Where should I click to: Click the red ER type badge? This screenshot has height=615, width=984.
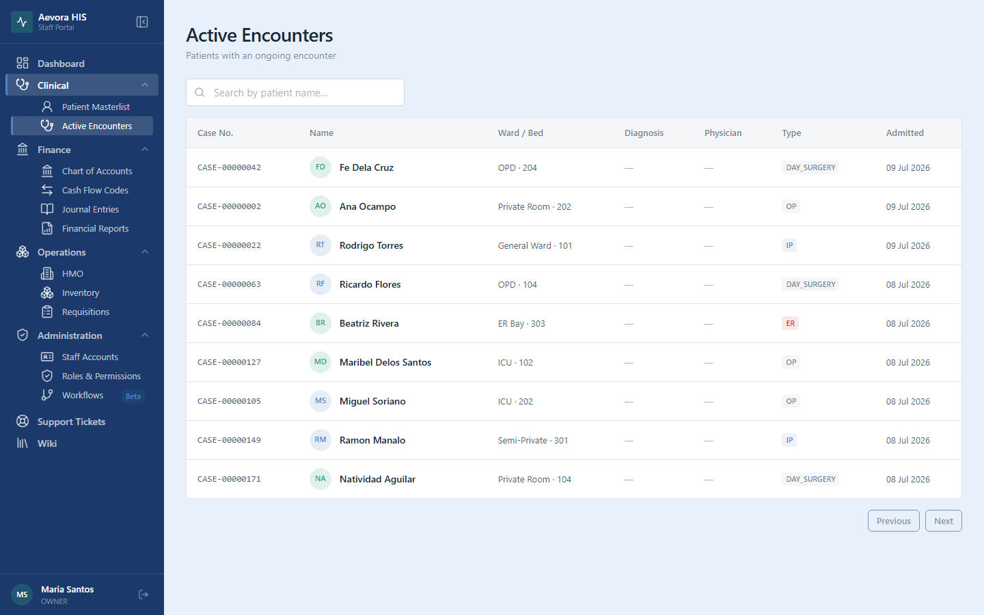[x=791, y=323]
